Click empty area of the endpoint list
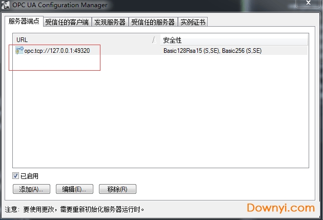 (160, 111)
